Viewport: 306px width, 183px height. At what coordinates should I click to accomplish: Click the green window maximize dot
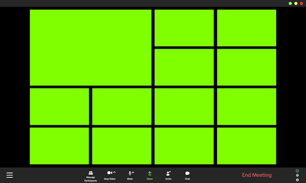(290, 3)
